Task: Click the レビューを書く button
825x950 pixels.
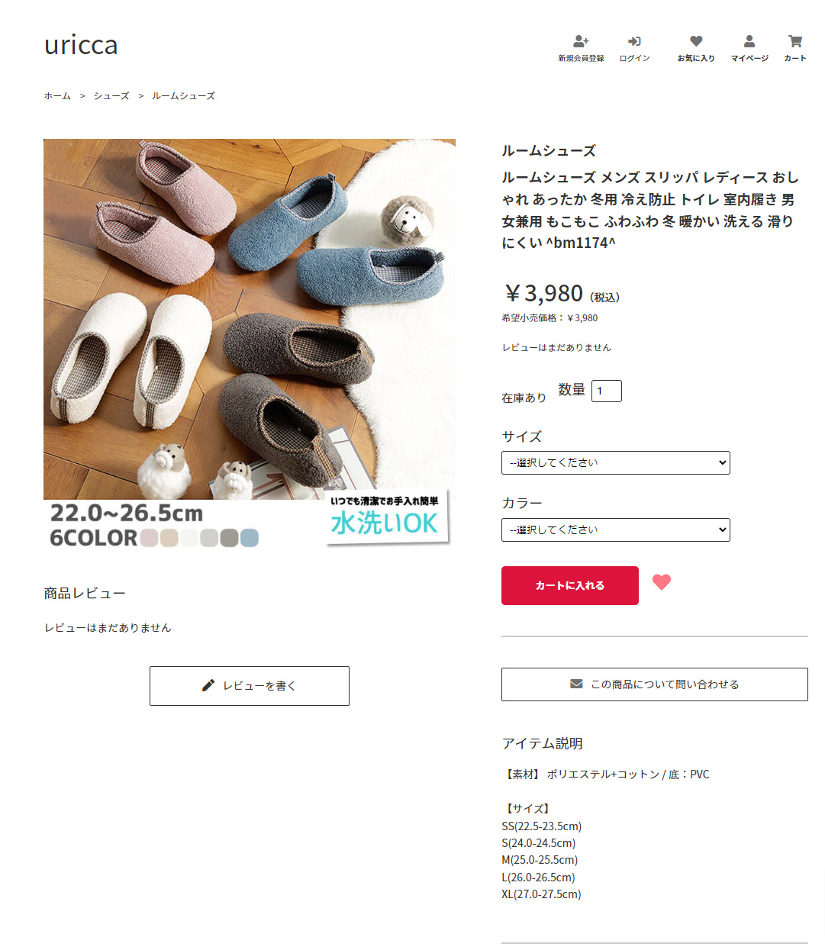Action: [x=250, y=686]
